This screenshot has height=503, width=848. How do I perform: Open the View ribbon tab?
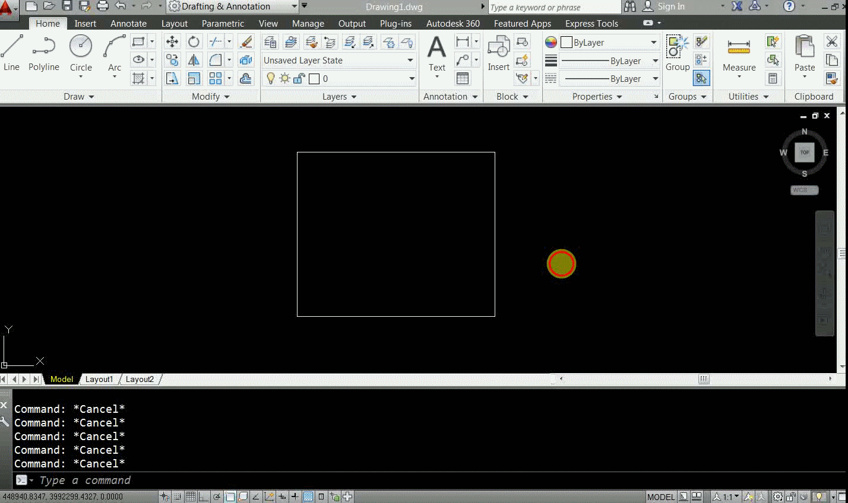pyautogui.click(x=268, y=24)
